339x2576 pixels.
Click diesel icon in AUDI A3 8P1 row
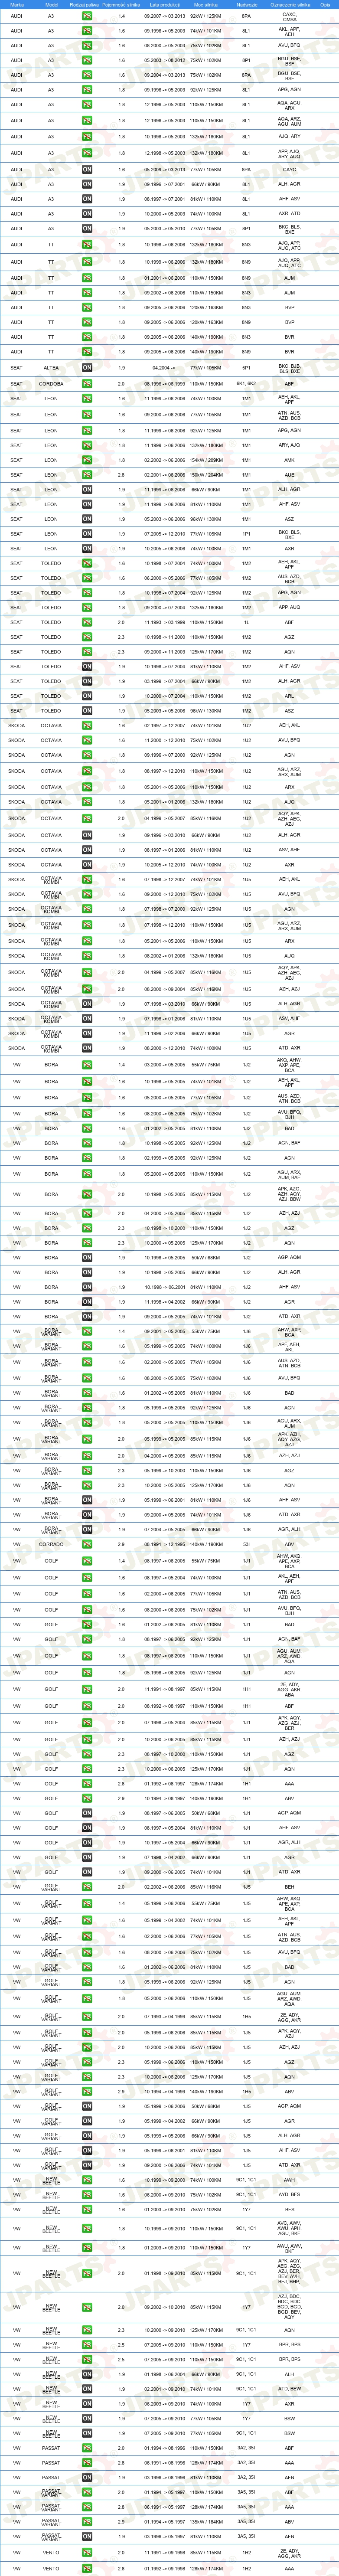tap(87, 228)
